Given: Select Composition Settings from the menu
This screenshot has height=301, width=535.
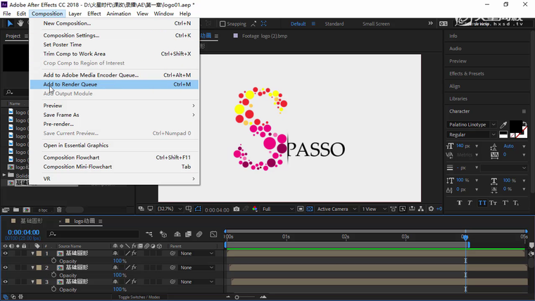Looking at the screenshot, I should (71, 35).
